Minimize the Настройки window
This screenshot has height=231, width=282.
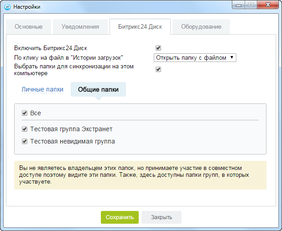coord(239,5)
